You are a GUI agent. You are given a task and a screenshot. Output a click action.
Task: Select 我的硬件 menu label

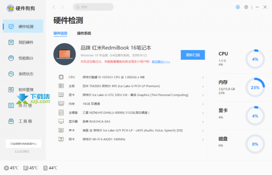click(x=26, y=42)
